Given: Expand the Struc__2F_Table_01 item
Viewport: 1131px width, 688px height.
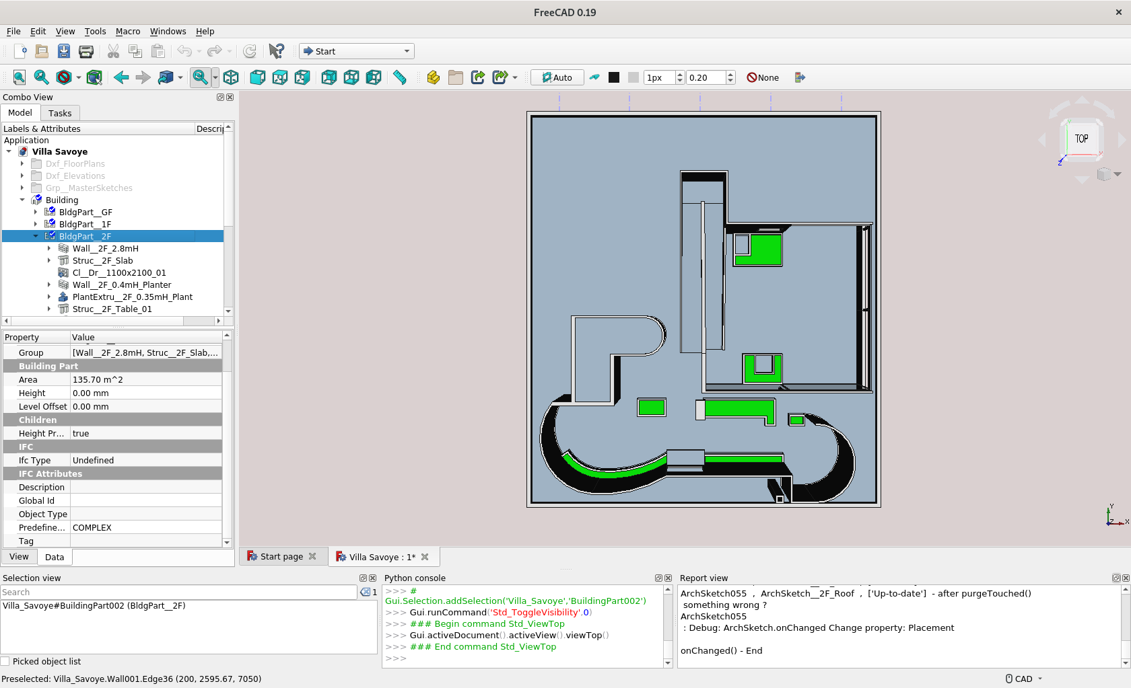Looking at the screenshot, I should [49, 309].
